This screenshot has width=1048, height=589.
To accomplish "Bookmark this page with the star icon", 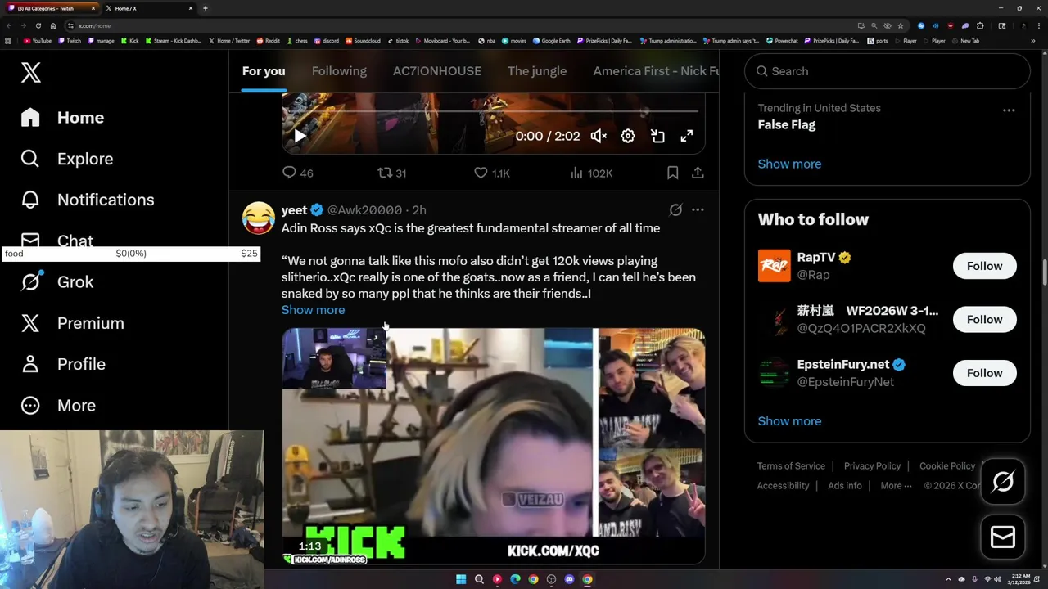I will click(x=901, y=25).
